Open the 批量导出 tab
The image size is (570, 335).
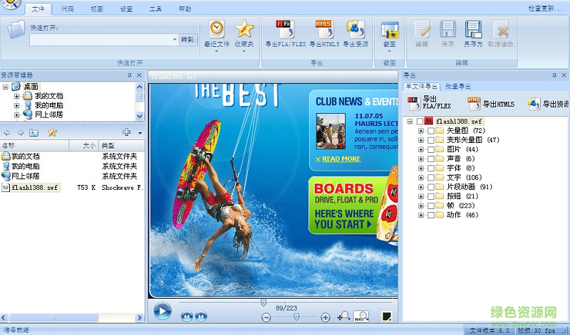click(458, 86)
